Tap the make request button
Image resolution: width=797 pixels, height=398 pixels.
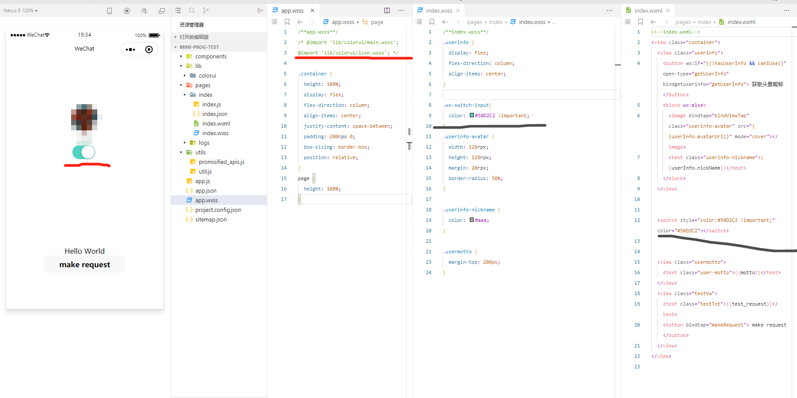click(85, 265)
